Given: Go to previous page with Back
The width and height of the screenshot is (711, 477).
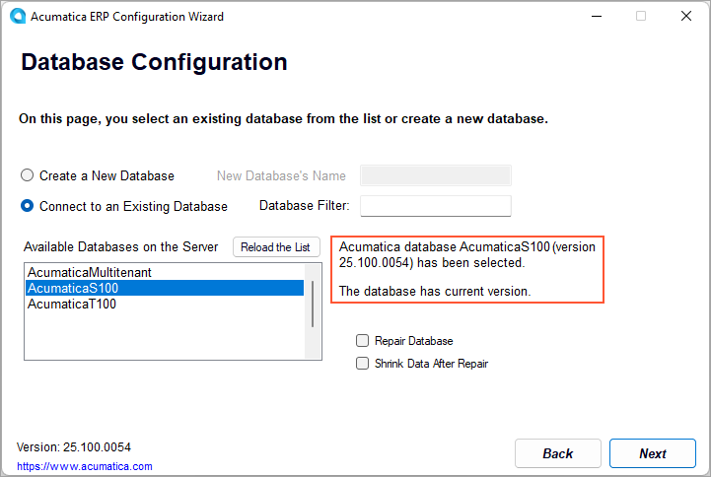Looking at the screenshot, I should 557,453.
